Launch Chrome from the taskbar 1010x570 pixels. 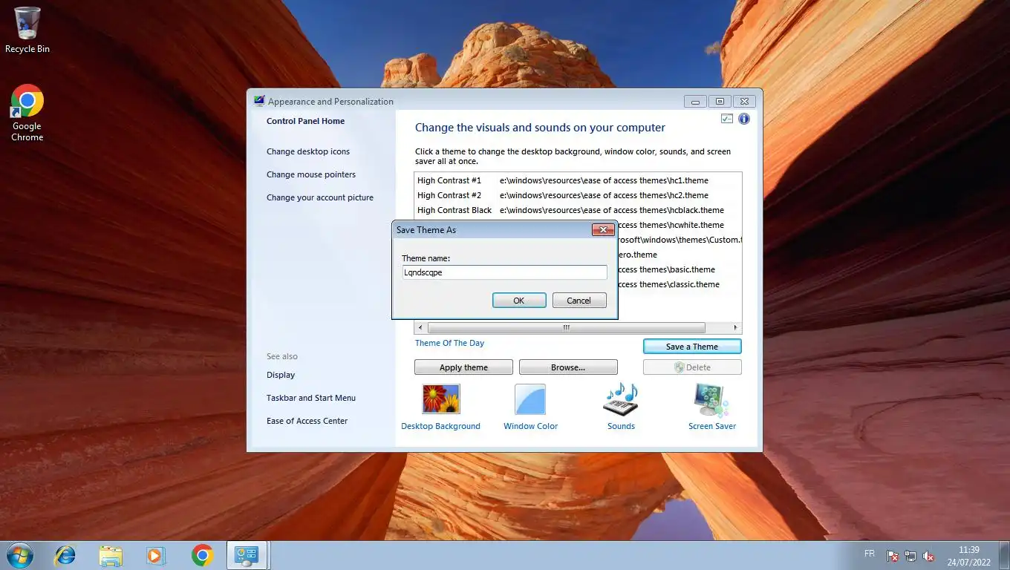(202, 555)
